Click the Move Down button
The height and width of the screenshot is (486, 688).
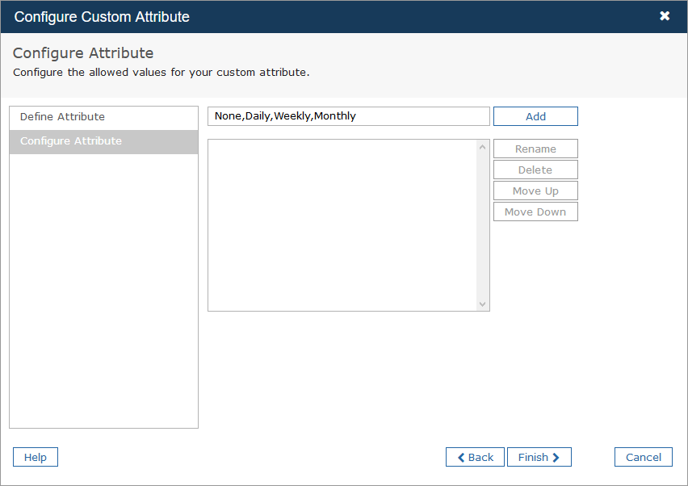[535, 212]
